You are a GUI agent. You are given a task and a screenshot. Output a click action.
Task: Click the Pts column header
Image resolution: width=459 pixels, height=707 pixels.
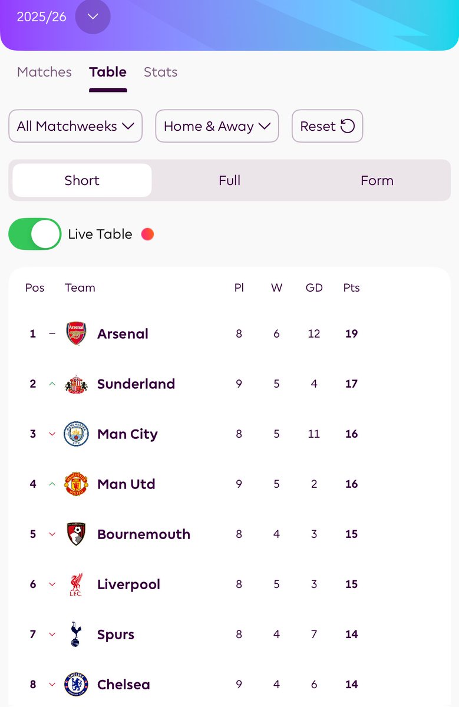351,288
